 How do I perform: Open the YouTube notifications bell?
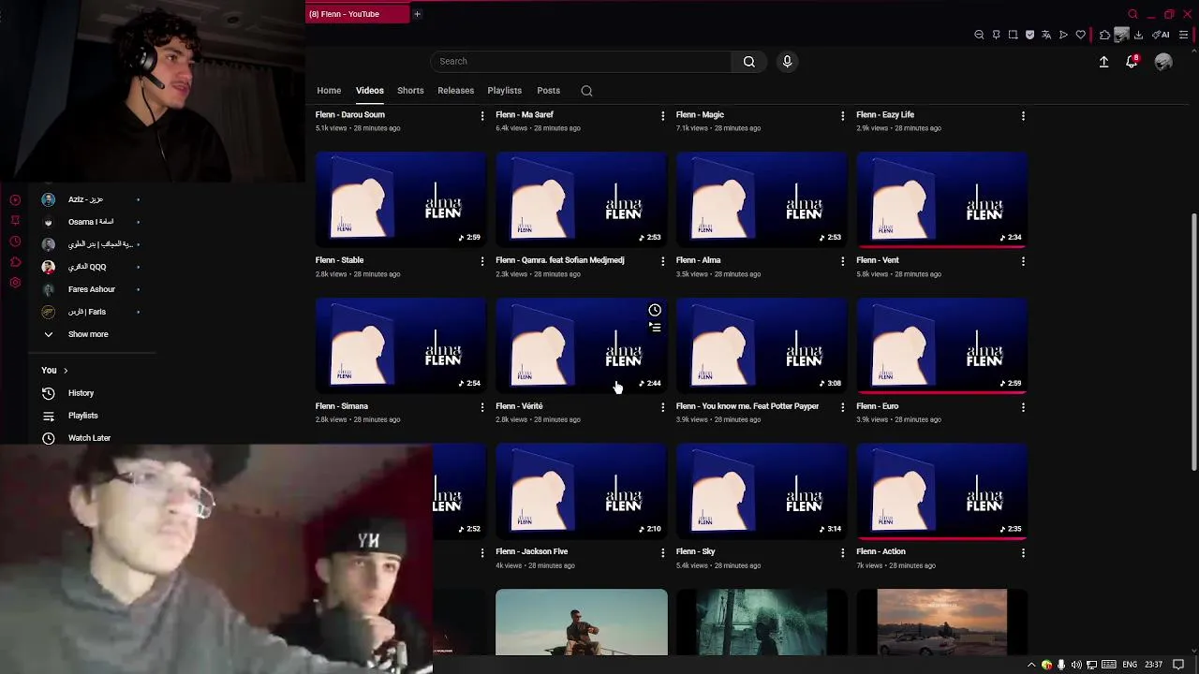1132,61
